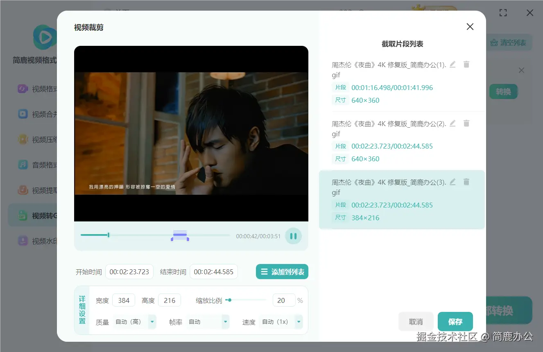The height and width of the screenshot is (352, 543).
Task: Open 视频压缩 in the background sidebar
Action: [x=37, y=140]
